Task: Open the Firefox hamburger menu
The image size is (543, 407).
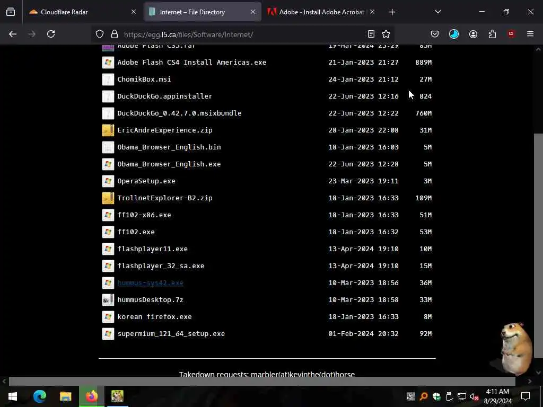Action: click(530, 34)
